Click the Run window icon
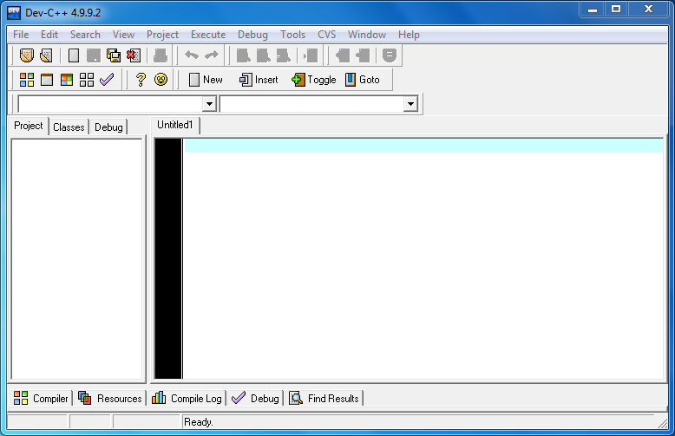 (47, 80)
